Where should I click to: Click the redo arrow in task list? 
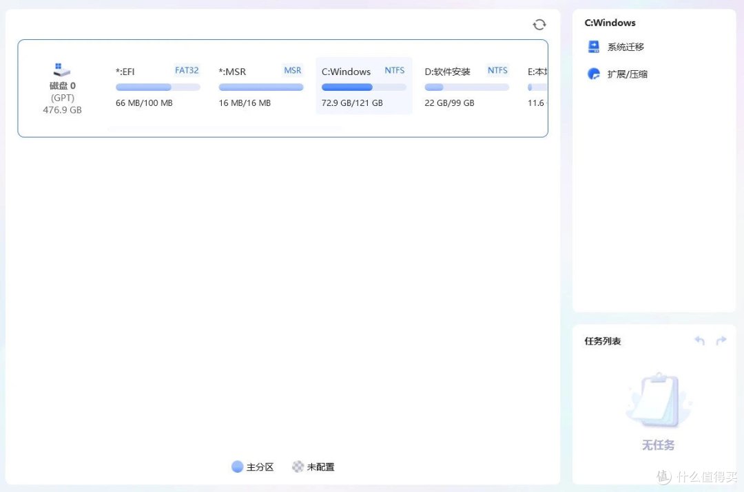[x=721, y=341]
